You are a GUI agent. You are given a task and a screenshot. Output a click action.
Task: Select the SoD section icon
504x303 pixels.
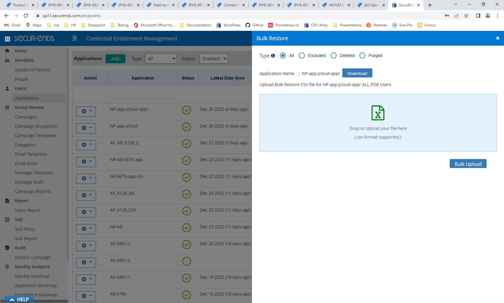pyautogui.click(x=7, y=219)
